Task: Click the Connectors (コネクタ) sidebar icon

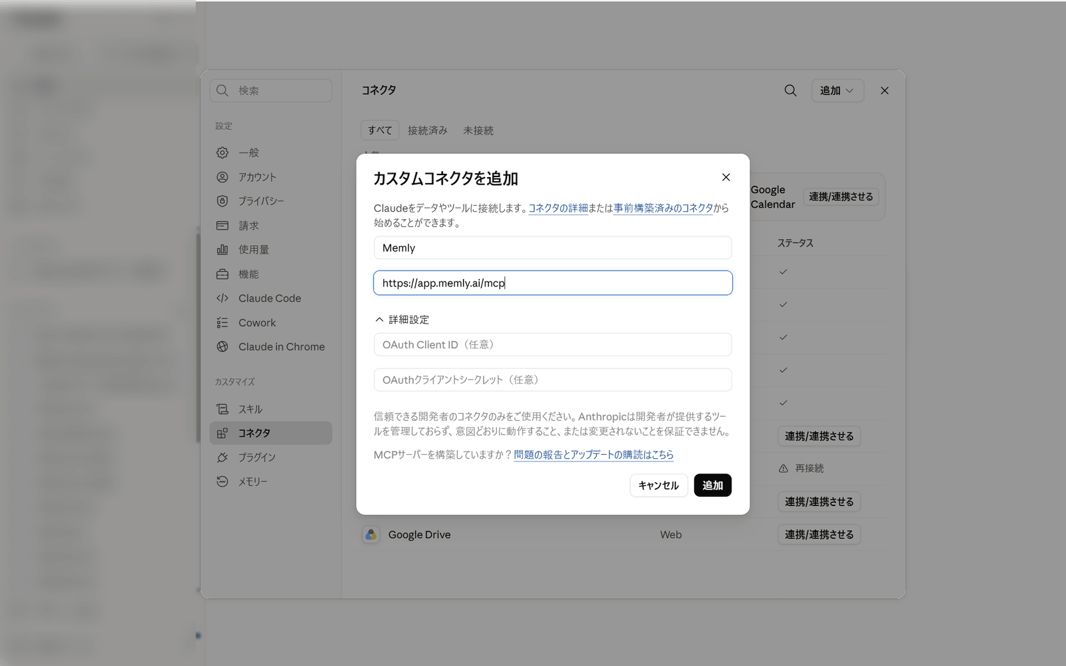Action: (223, 433)
